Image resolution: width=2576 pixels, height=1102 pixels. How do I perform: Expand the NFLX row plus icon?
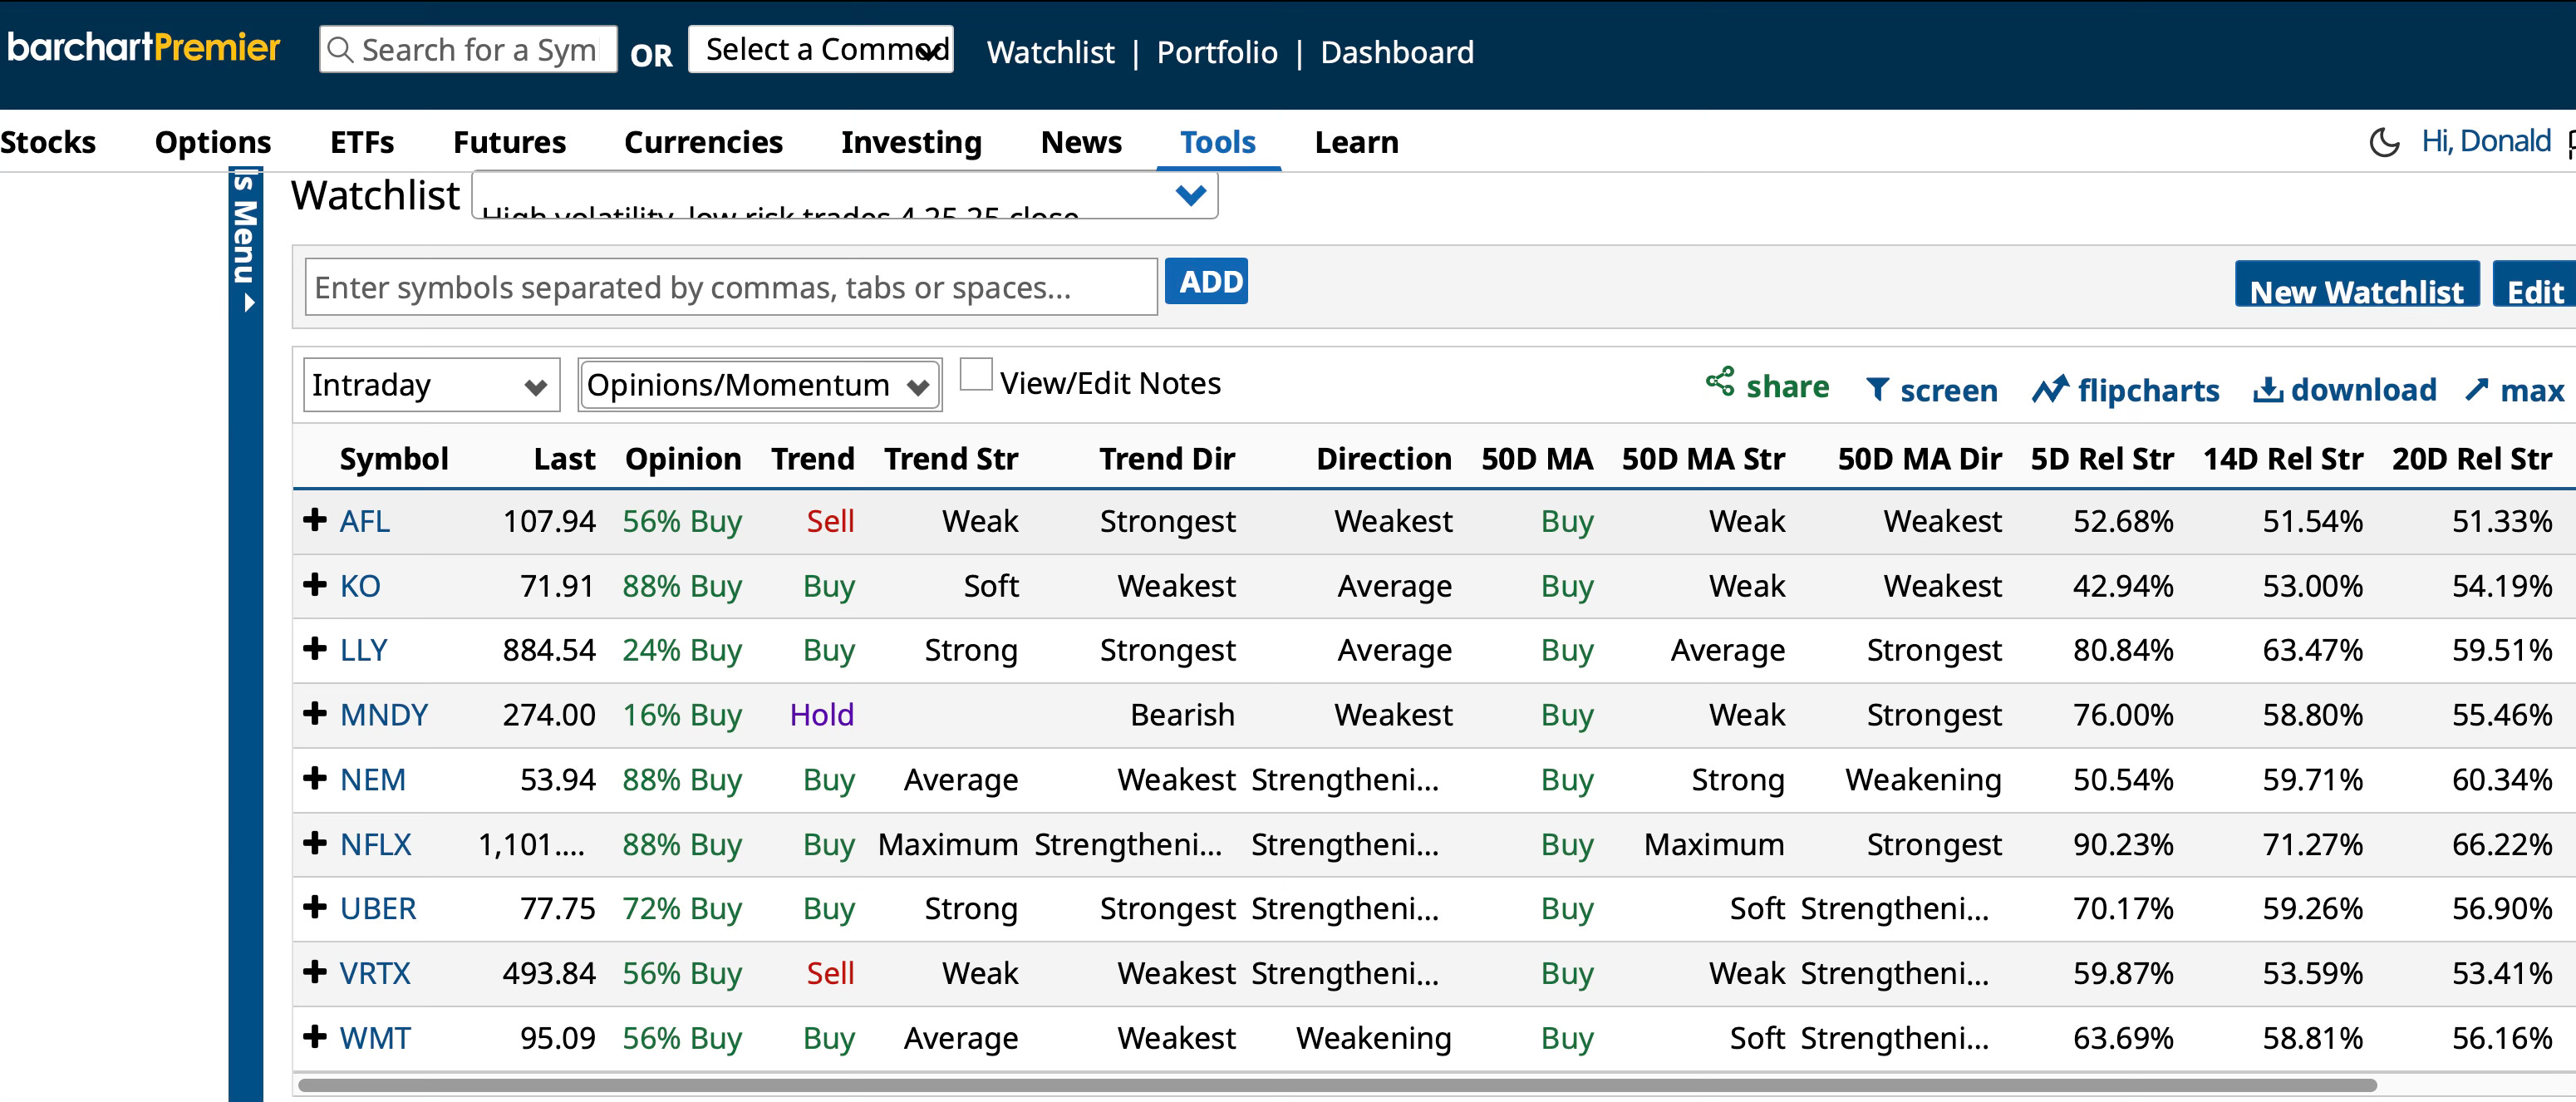[315, 843]
